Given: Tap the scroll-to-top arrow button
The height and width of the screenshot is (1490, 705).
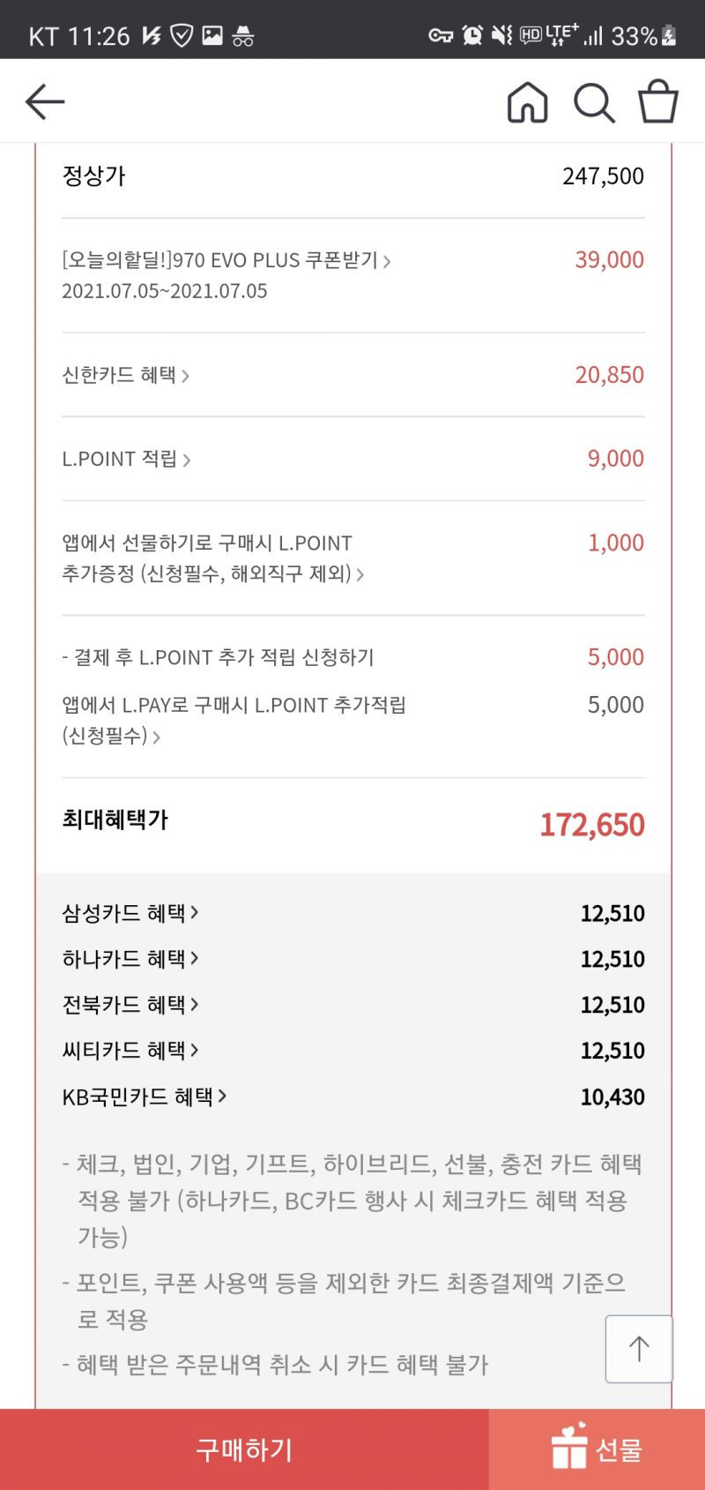Looking at the screenshot, I should tap(639, 1349).
